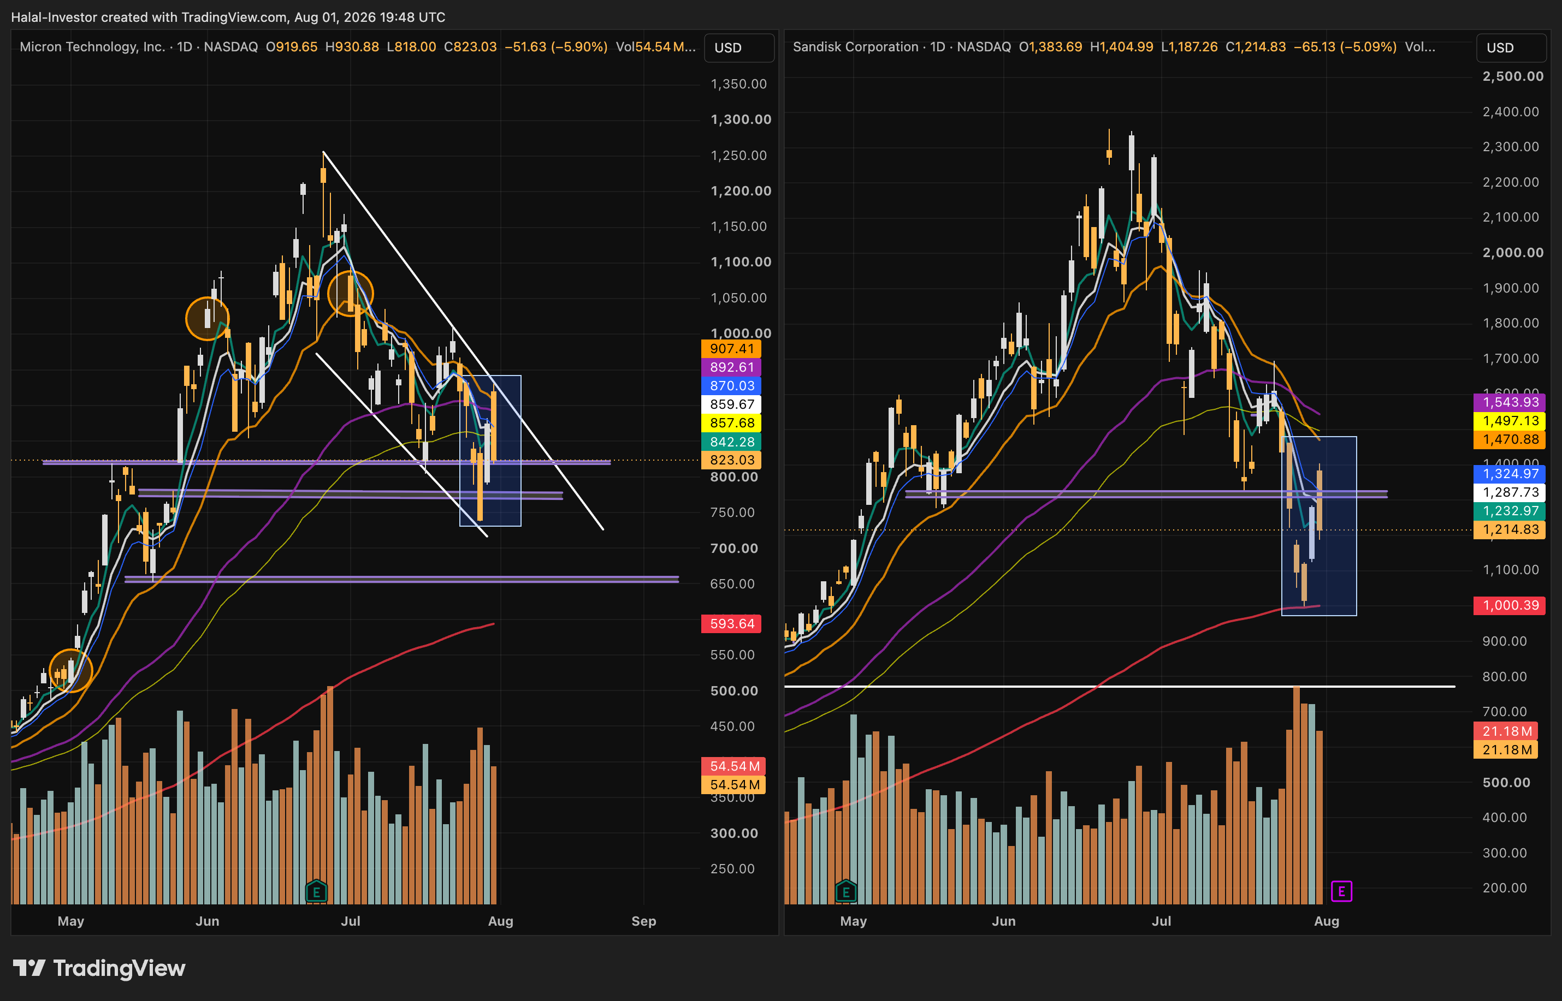The image size is (1562, 1001).
Task: Click the Micron high value H930.88
Action: click(352, 47)
